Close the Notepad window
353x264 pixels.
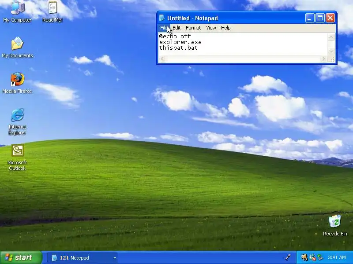(330, 18)
